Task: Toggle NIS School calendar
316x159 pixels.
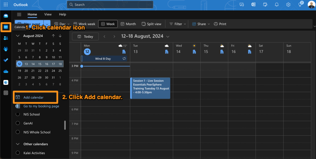Action: pyautogui.click(x=18, y=114)
